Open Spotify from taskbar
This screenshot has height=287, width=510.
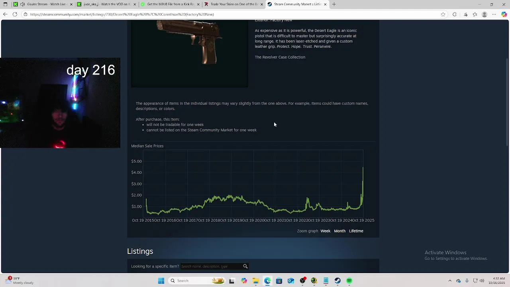349,281
